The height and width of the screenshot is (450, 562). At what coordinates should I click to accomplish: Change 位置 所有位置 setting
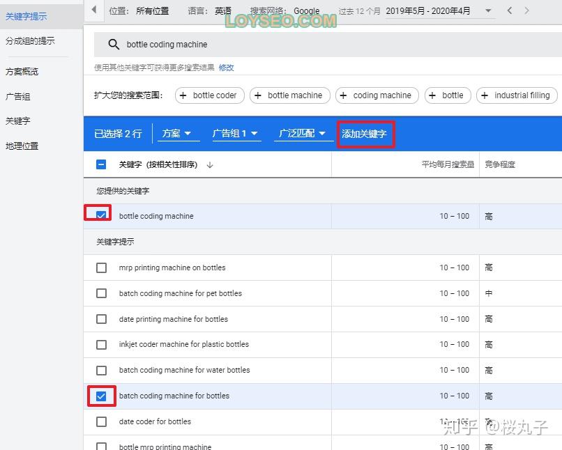[x=139, y=11]
